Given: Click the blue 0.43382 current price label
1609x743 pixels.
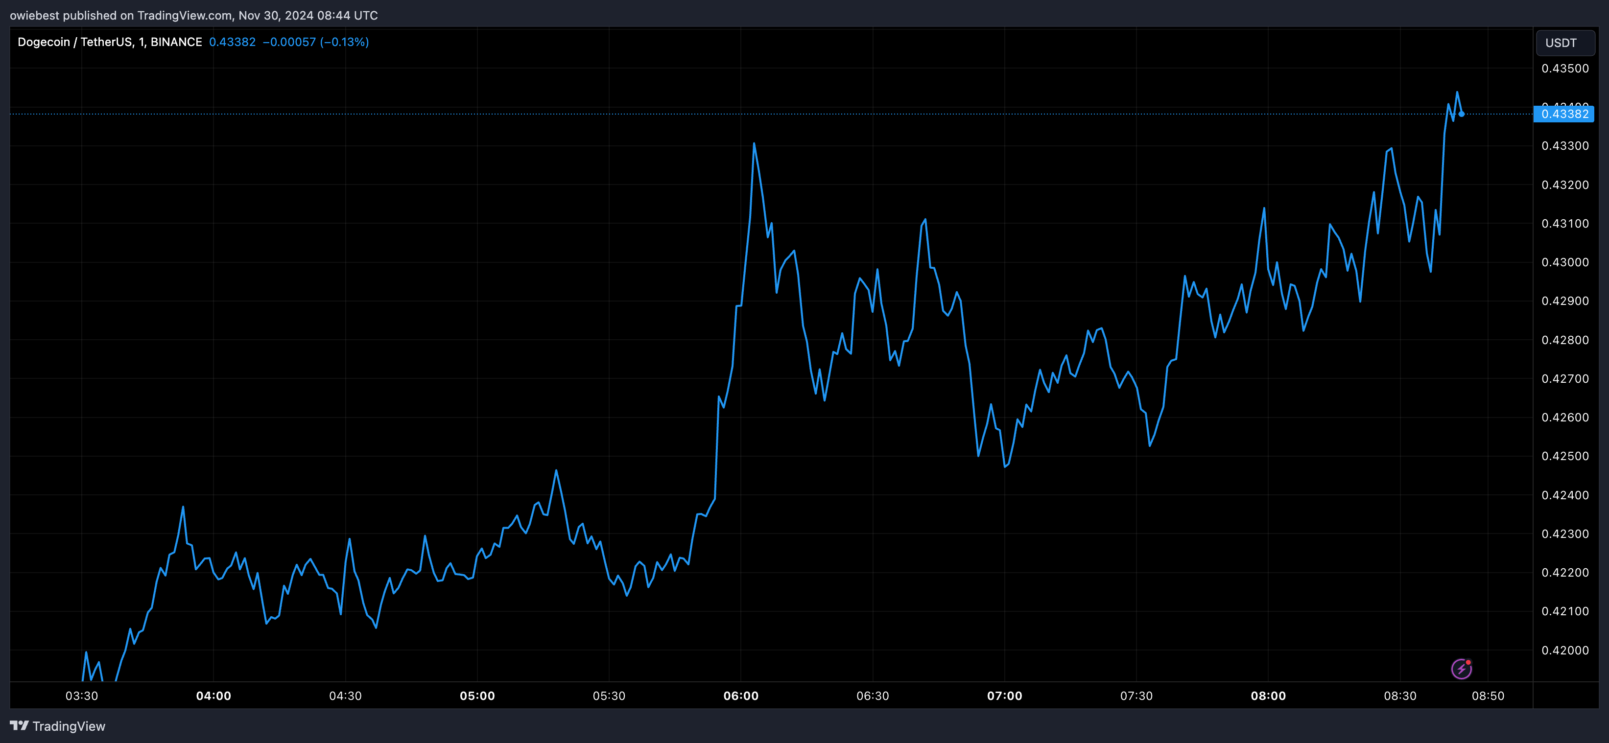Looking at the screenshot, I should pyautogui.click(x=1565, y=114).
